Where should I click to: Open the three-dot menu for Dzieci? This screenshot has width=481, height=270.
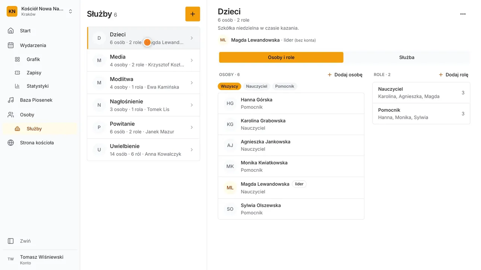[x=463, y=14]
